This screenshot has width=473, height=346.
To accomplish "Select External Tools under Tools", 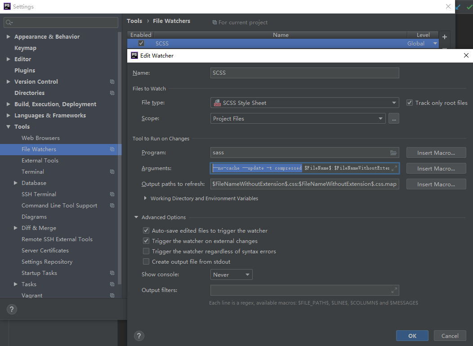I will (40, 161).
